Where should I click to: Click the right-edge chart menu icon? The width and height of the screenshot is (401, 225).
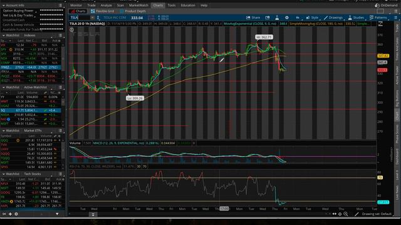395,17
